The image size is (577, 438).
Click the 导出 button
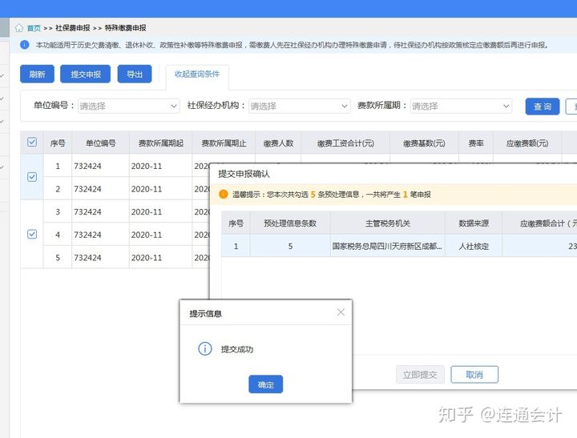click(x=135, y=74)
